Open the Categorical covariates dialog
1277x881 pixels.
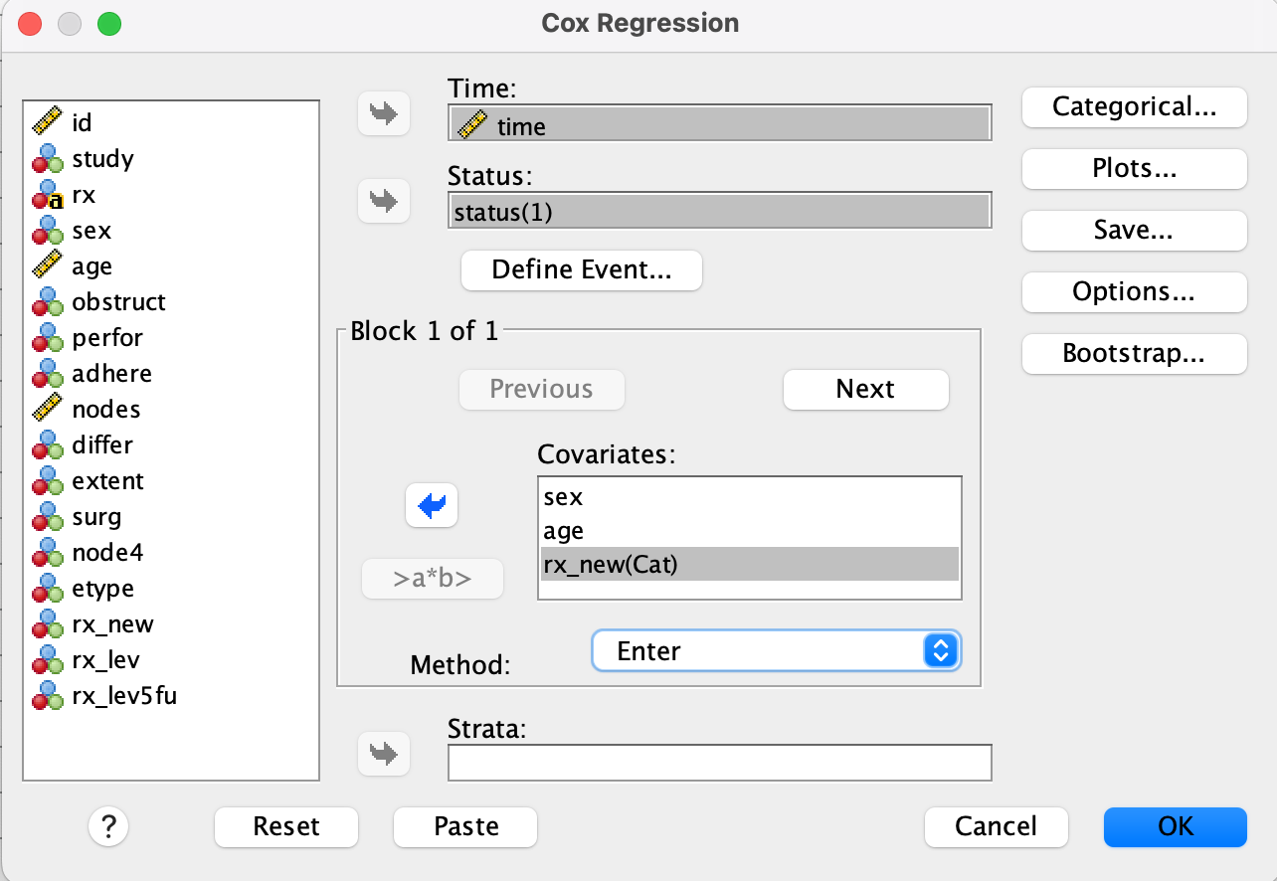(x=1134, y=107)
